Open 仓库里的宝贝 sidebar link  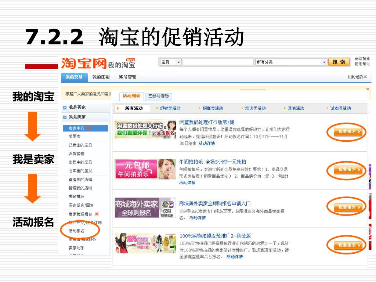[x=80, y=171]
